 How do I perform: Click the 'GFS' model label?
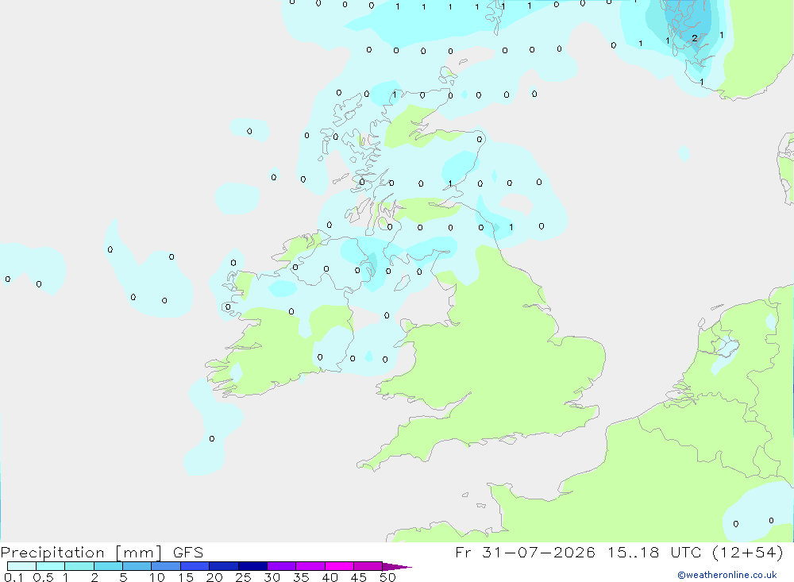click(x=188, y=553)
